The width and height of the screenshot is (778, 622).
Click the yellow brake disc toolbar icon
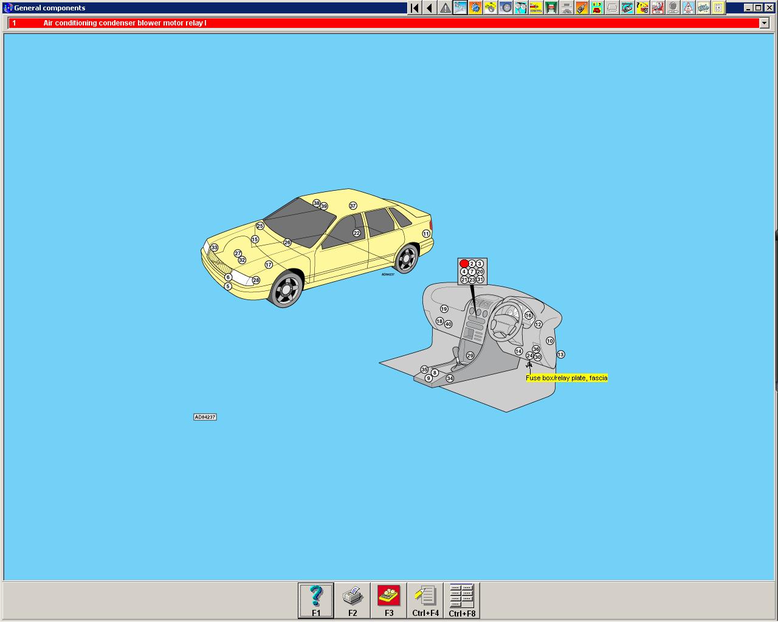point(491,8)
